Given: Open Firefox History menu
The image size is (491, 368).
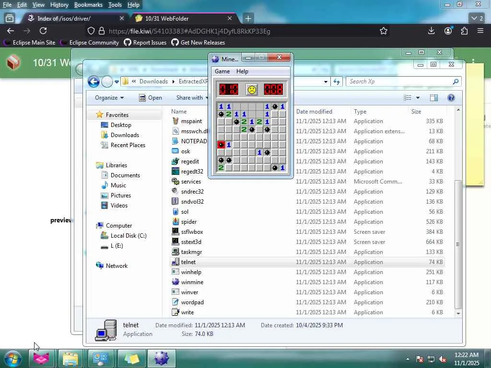Looking at the screenshot, I should coord(59,5).
